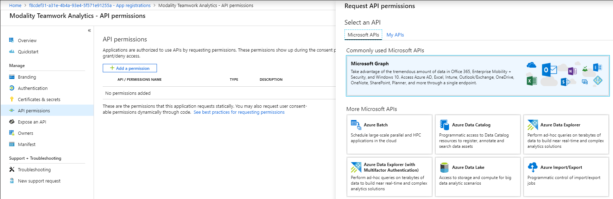Click the Azure Data Lake card icon
This screenshot has width=613, height=199.
pos(444,167)
